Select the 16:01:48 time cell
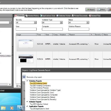 coord(40,44)
